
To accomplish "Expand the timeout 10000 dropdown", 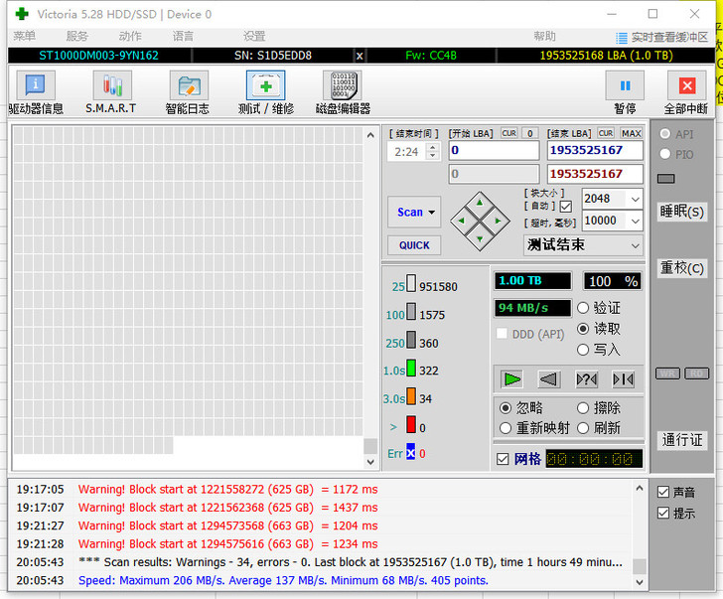I will pos(635,222).
